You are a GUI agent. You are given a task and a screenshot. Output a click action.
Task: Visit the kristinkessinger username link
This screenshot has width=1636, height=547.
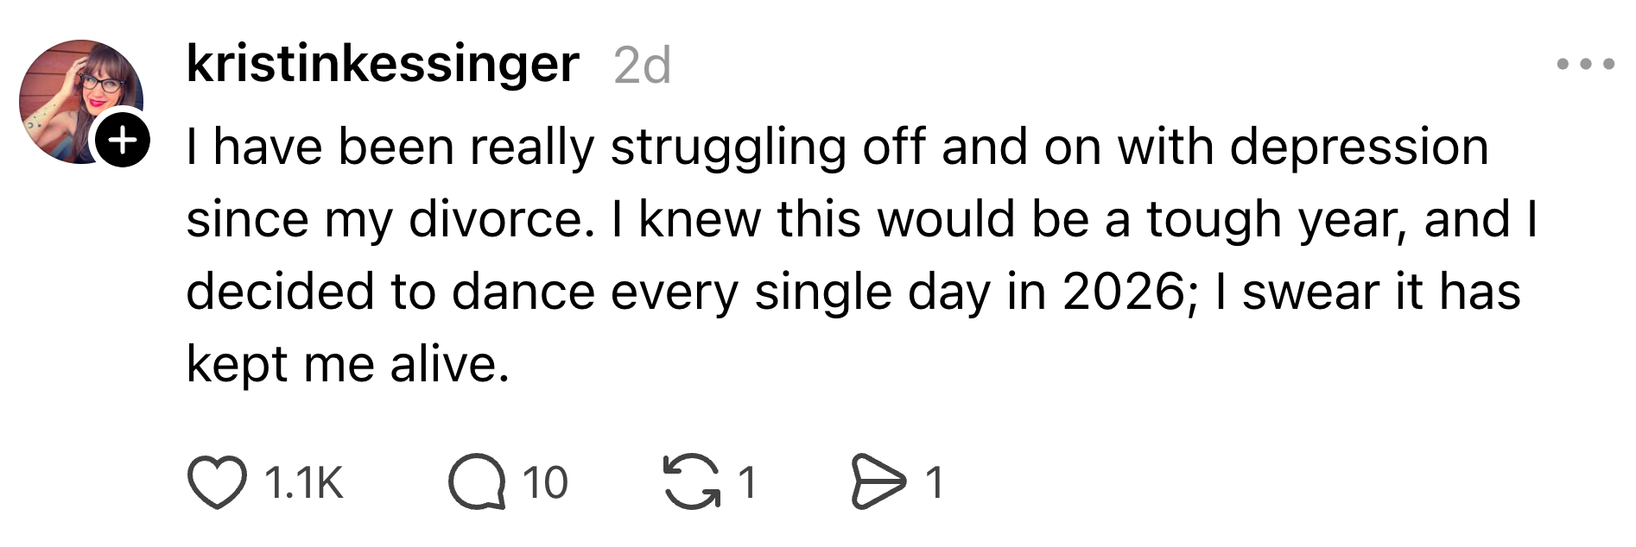[x=383, y=64]
